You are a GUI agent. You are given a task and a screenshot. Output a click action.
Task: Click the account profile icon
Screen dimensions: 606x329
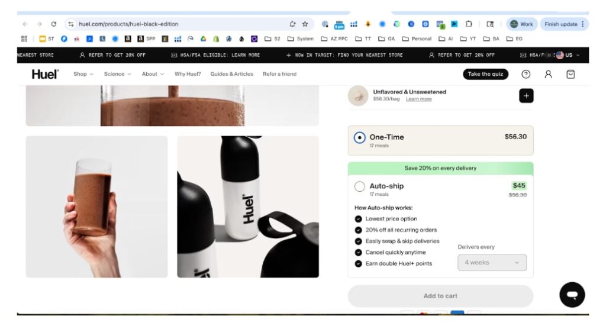tap(548, 74)
